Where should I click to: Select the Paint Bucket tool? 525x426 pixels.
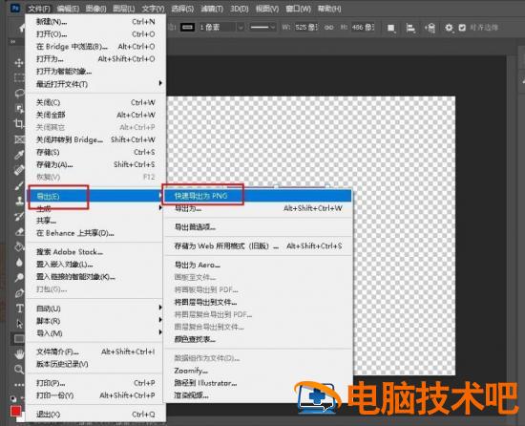19,246
